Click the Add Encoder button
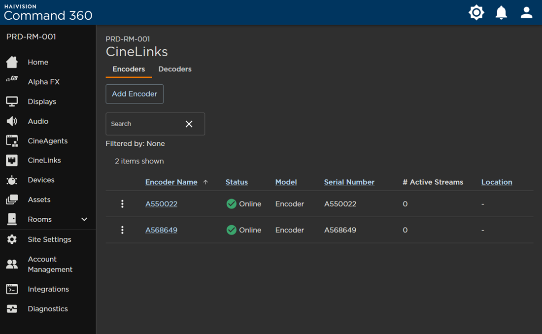This screenshot has height=334, width=542. [135, 94]
